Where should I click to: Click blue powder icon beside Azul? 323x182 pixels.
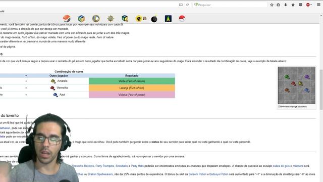pos(56,95)
